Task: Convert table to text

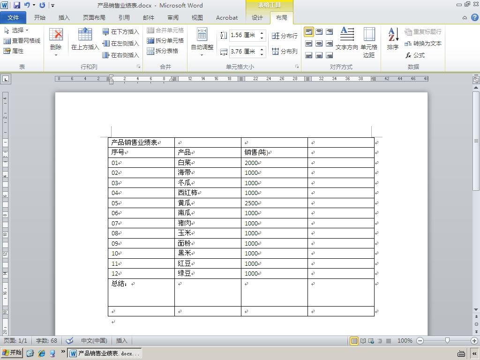Action: pyautogui.click(x=423, y=44)
